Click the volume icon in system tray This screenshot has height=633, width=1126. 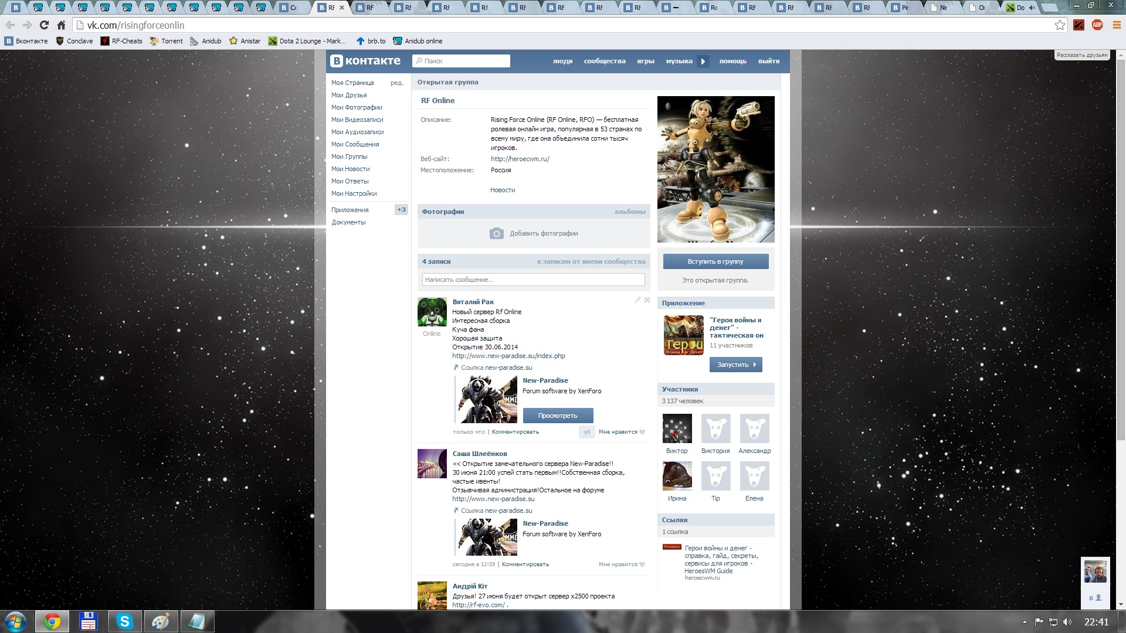[x=1067, y=622]
